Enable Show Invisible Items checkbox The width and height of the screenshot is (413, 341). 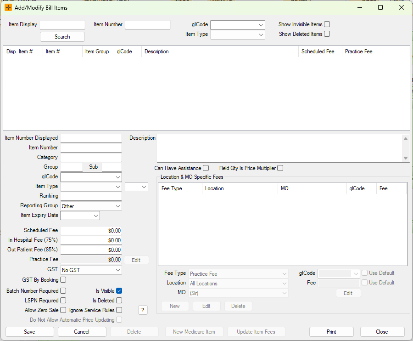[327, 24]
